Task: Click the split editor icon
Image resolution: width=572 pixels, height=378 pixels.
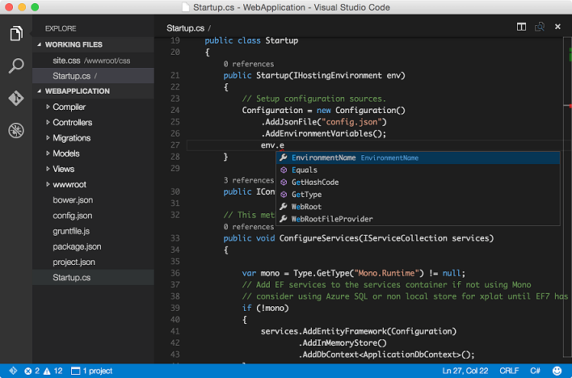Action: 521,27
